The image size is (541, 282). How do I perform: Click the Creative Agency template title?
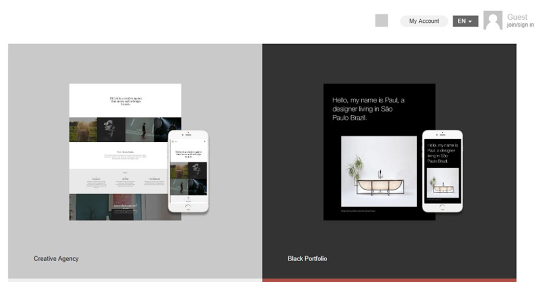pos(56,259)
